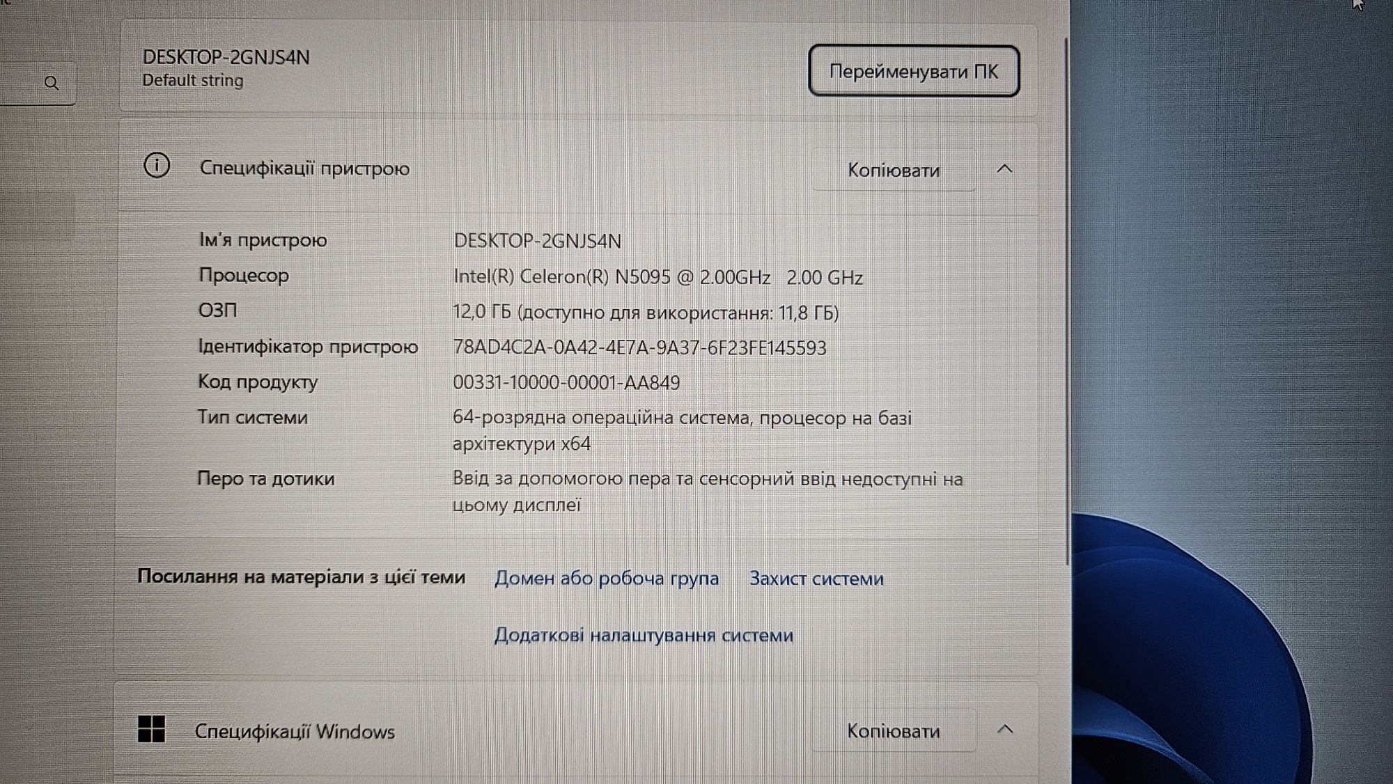Click the Специфікації Windows heading
The image size is (1393, 784).
pos(295,731)
